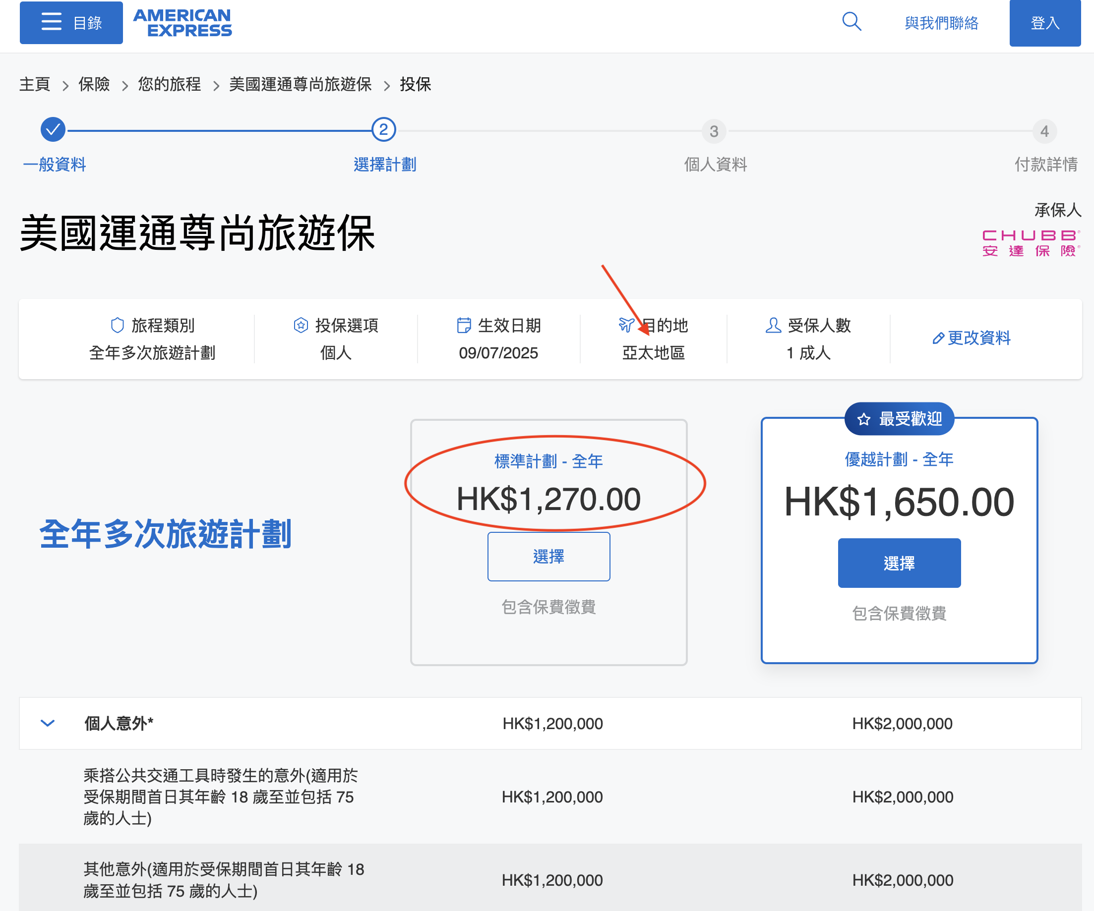
Task: Open the 保險 breadcrumb link
Action: click(94, 84)
